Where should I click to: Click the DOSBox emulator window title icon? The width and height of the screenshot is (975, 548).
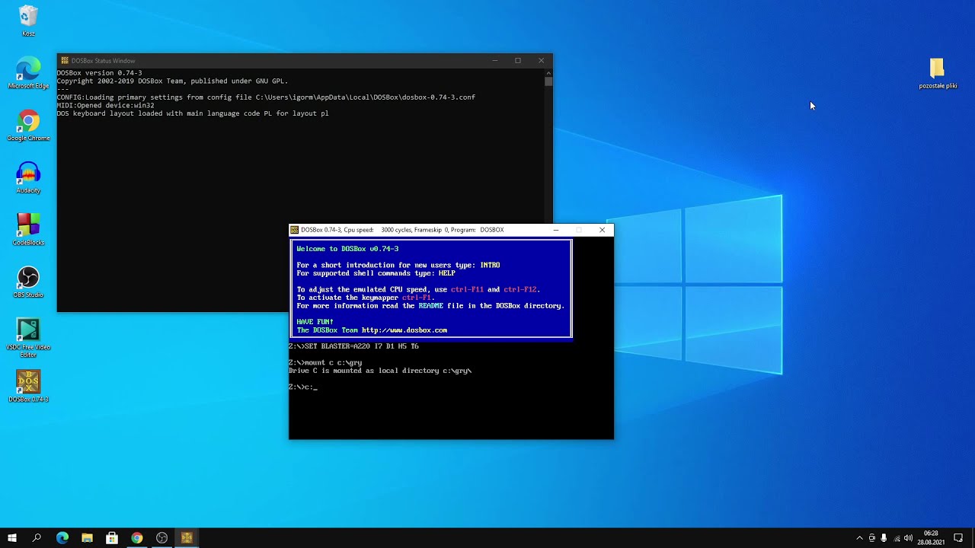tap(295, 230)
